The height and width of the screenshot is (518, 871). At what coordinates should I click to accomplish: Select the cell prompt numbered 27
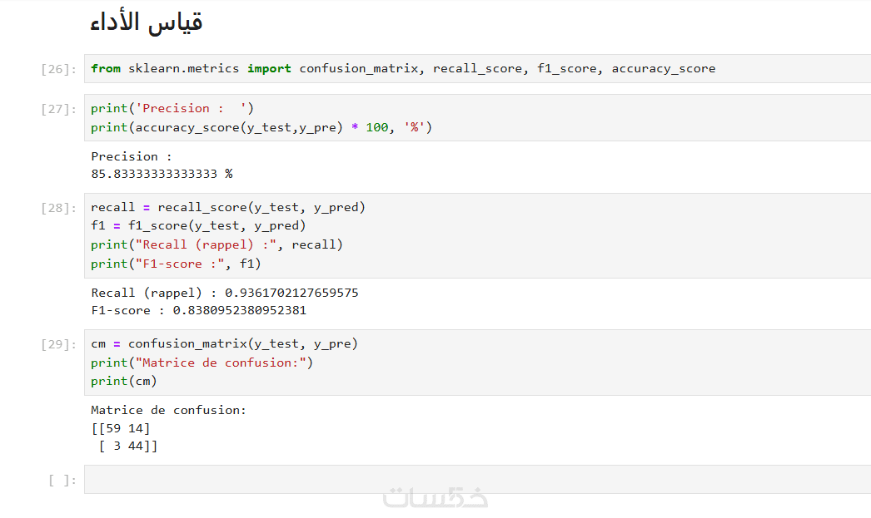tap(58, 109)
